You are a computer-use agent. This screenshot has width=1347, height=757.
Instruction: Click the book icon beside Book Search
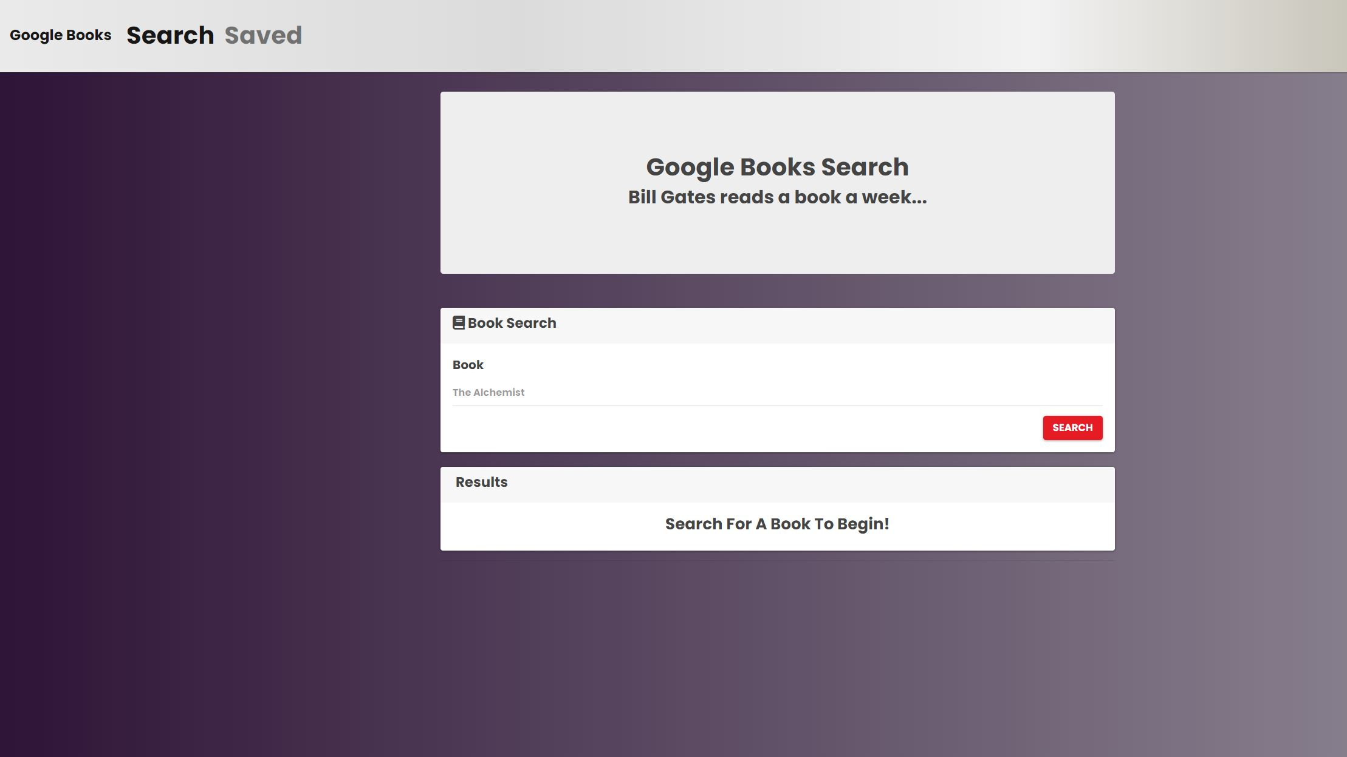458,323
